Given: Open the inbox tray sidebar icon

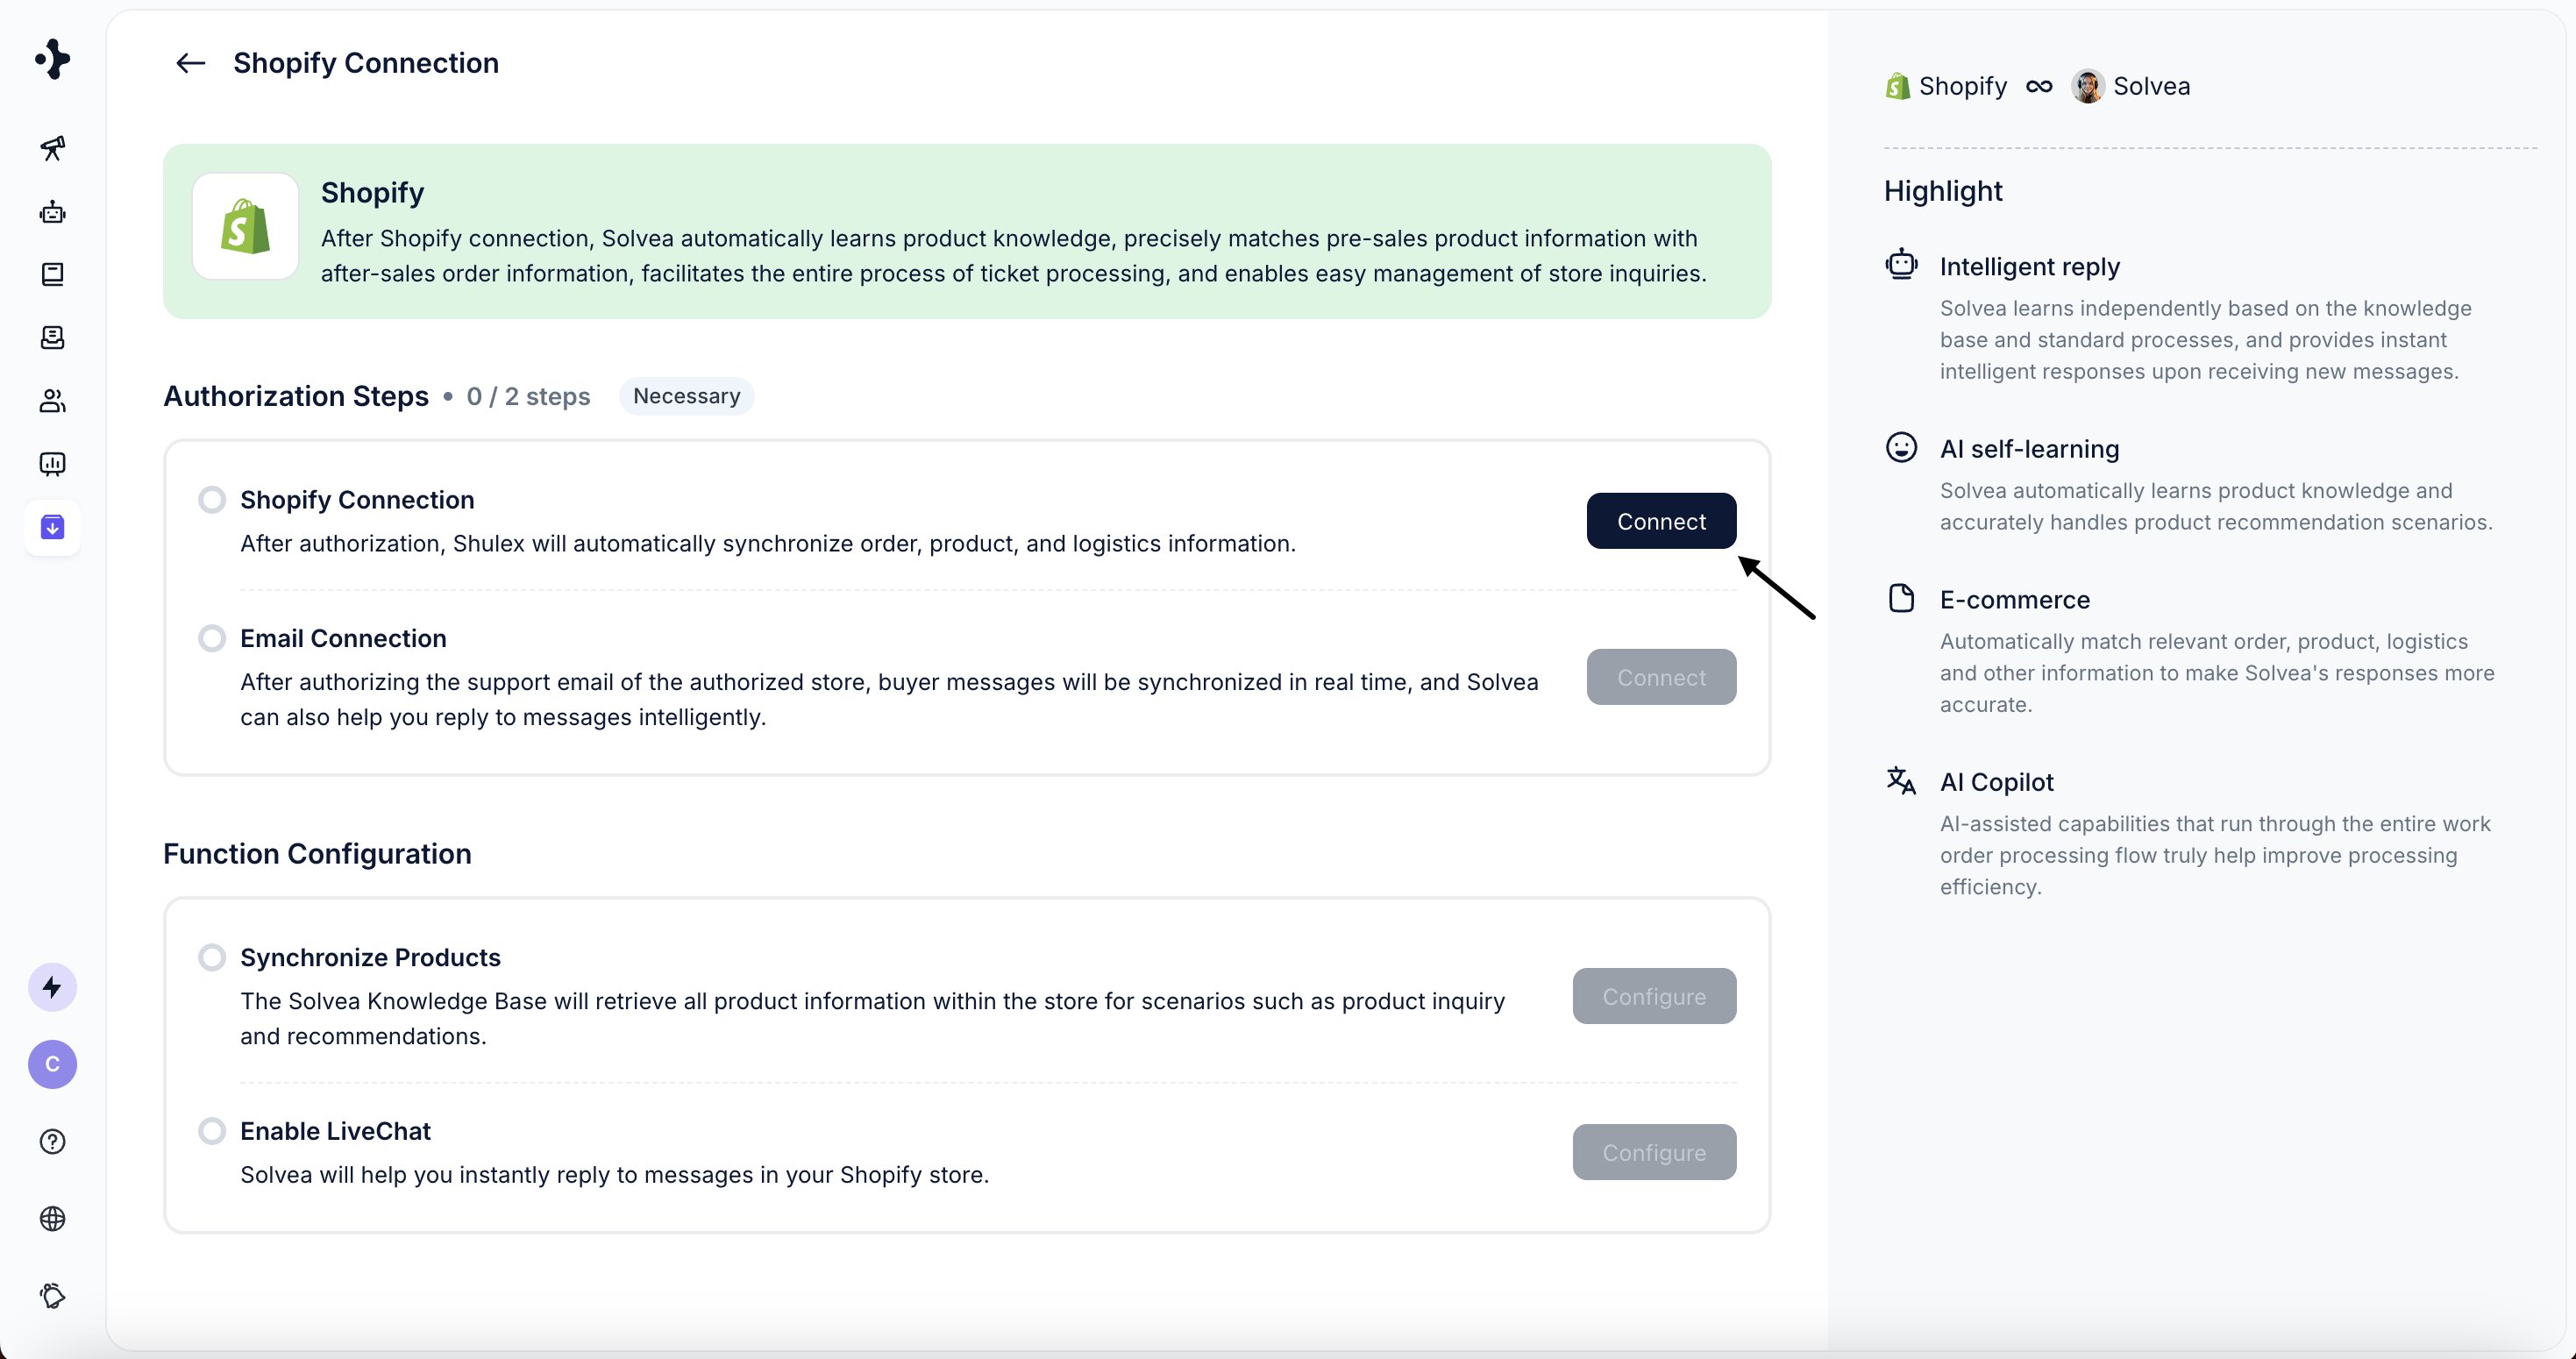Looking at the screenshot, I should coord(52,338).
